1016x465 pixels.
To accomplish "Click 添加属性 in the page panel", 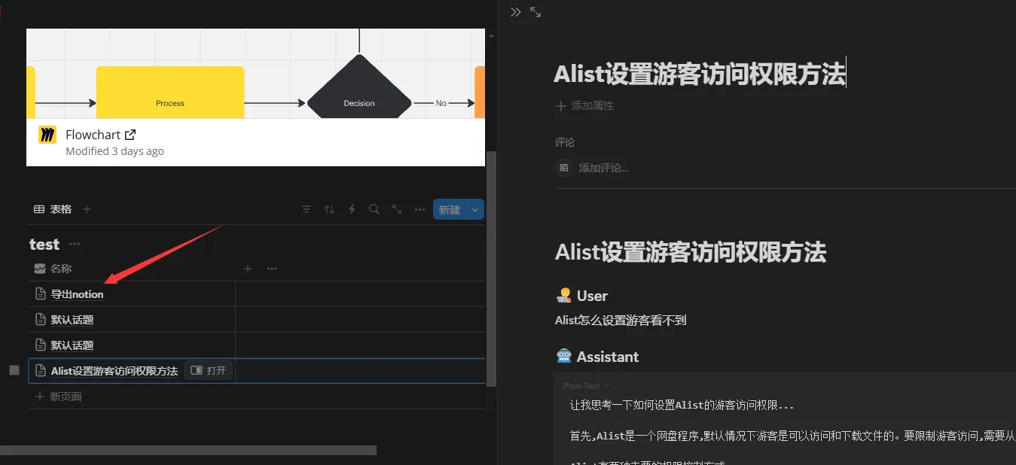I will [585, 106].
